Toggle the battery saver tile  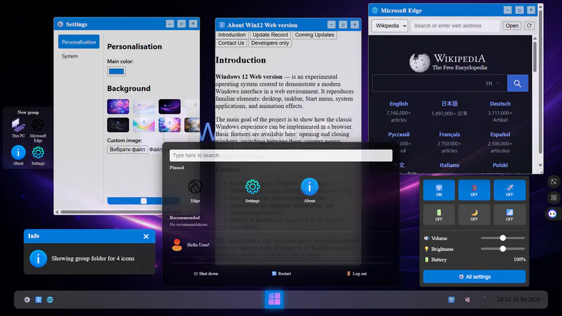tap(439, 215)
